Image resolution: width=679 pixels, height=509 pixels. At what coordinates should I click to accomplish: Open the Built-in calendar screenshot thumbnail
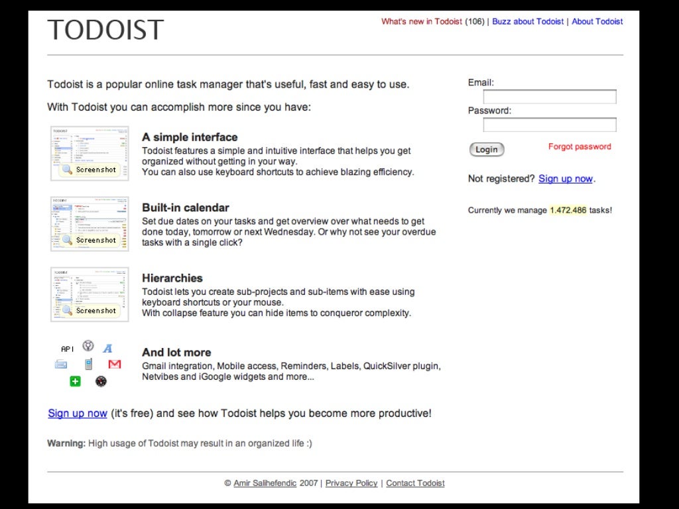click(x=90, y=224)
